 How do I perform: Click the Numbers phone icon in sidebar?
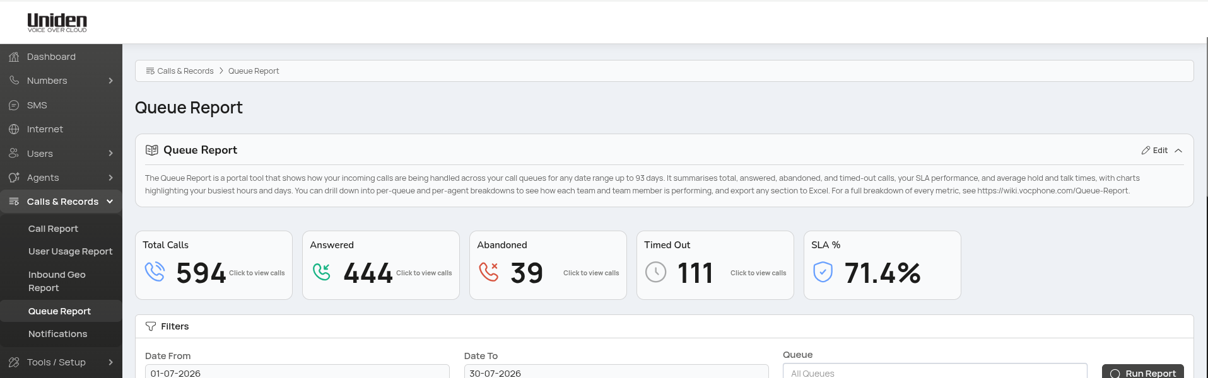(14, 81)
